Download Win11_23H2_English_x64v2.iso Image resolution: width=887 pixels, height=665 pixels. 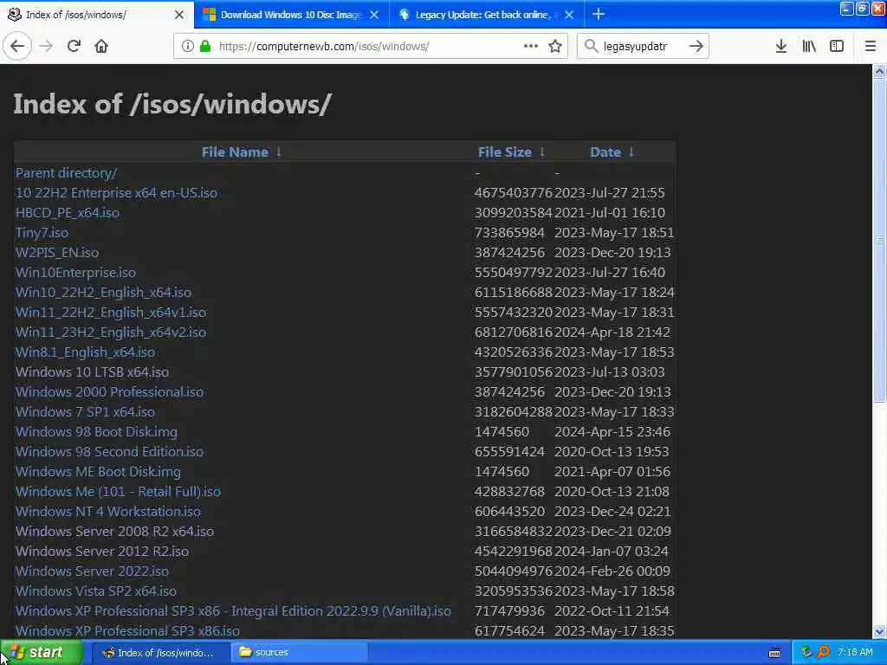[111, 332]
